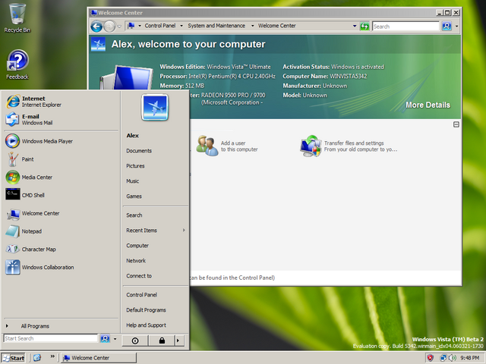Open Default Programs
This screenshot has width=486, height=364.
point(146,310)
